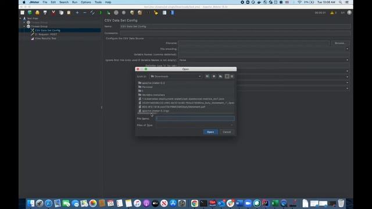The height and width of the screenshot is (209, 372).
Task: Open the Help menu
Action: coord(108,2)
